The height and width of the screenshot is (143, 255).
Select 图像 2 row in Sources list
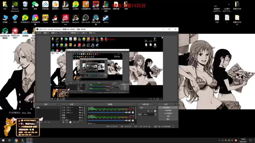[x=72, y=118]
